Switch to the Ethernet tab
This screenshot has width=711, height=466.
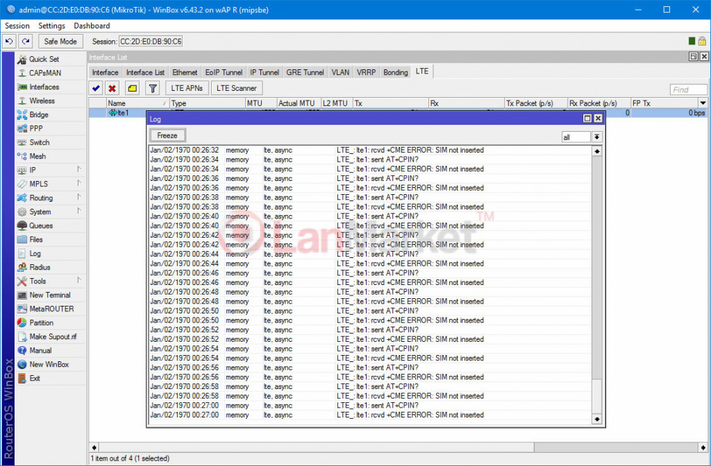click(185, 72)
